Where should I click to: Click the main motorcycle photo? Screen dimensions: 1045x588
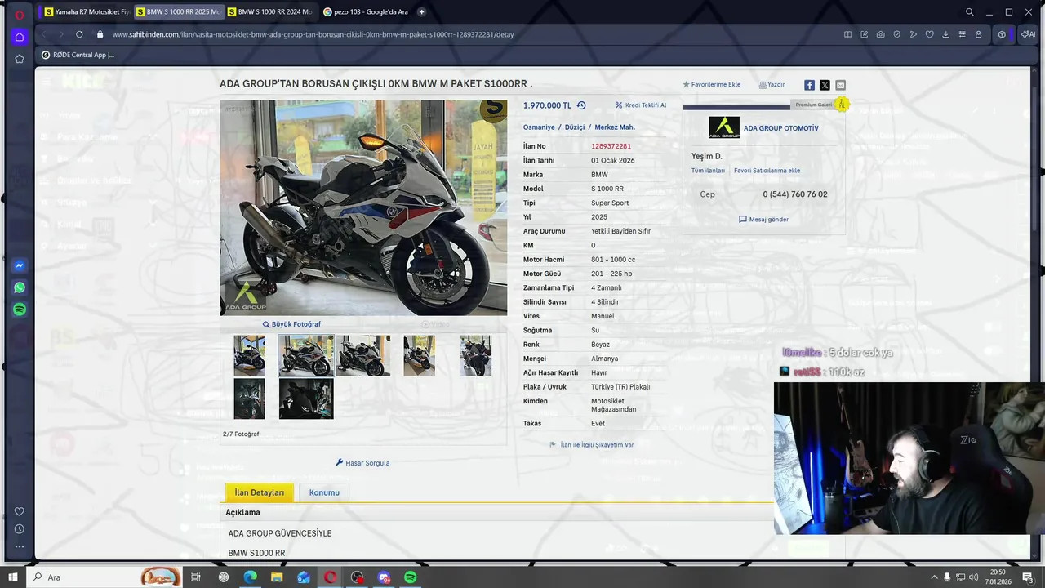363,207
